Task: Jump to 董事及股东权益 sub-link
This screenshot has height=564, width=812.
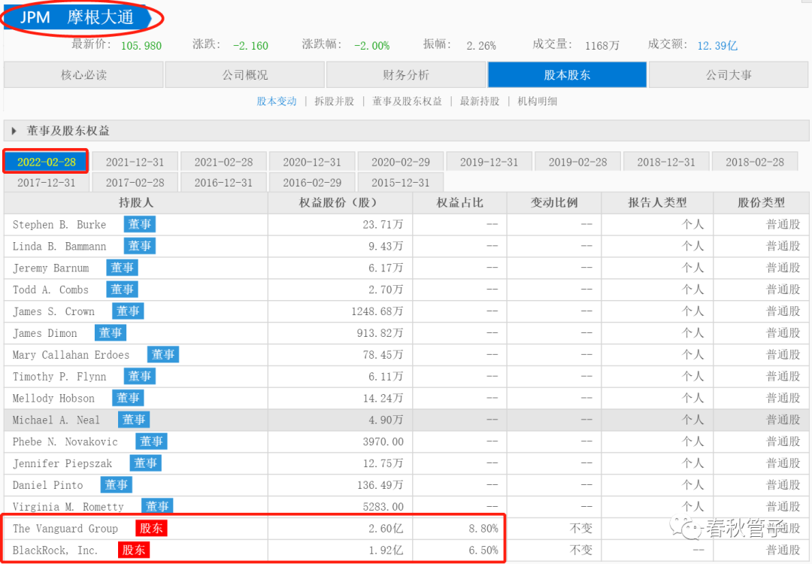Action: [x=407, y=102]
